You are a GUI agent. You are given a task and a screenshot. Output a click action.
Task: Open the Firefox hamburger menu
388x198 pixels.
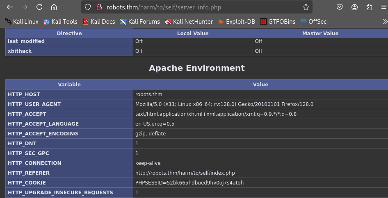coord(383,7)
